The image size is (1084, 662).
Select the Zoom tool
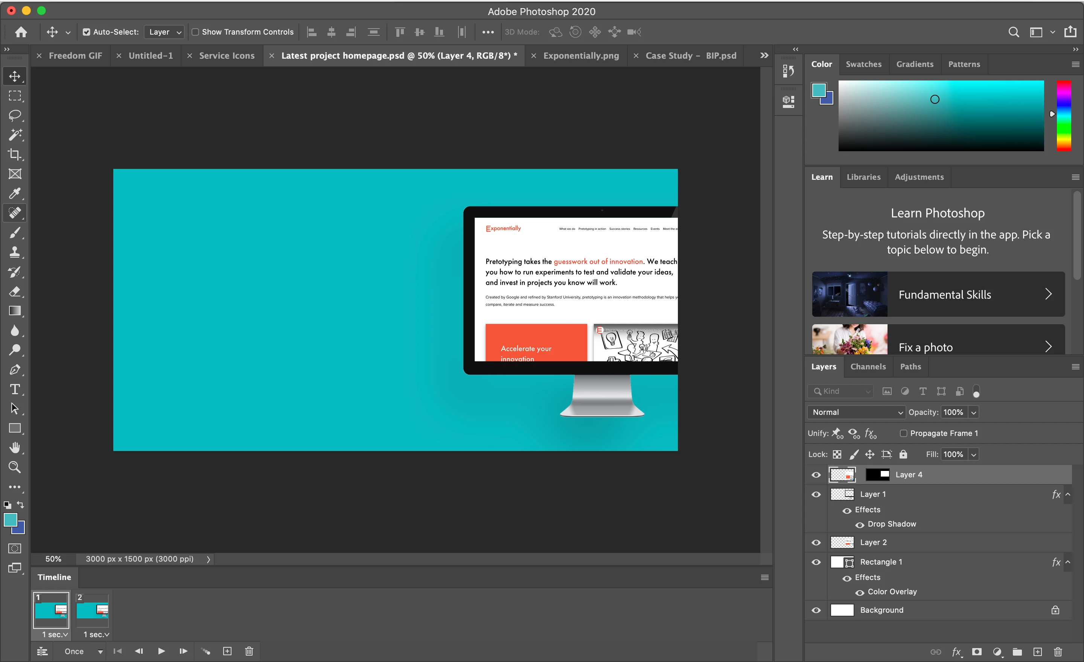click(x=15, y=467)
